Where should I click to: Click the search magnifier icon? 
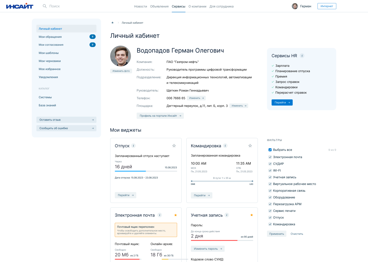[x=45, y=6]
